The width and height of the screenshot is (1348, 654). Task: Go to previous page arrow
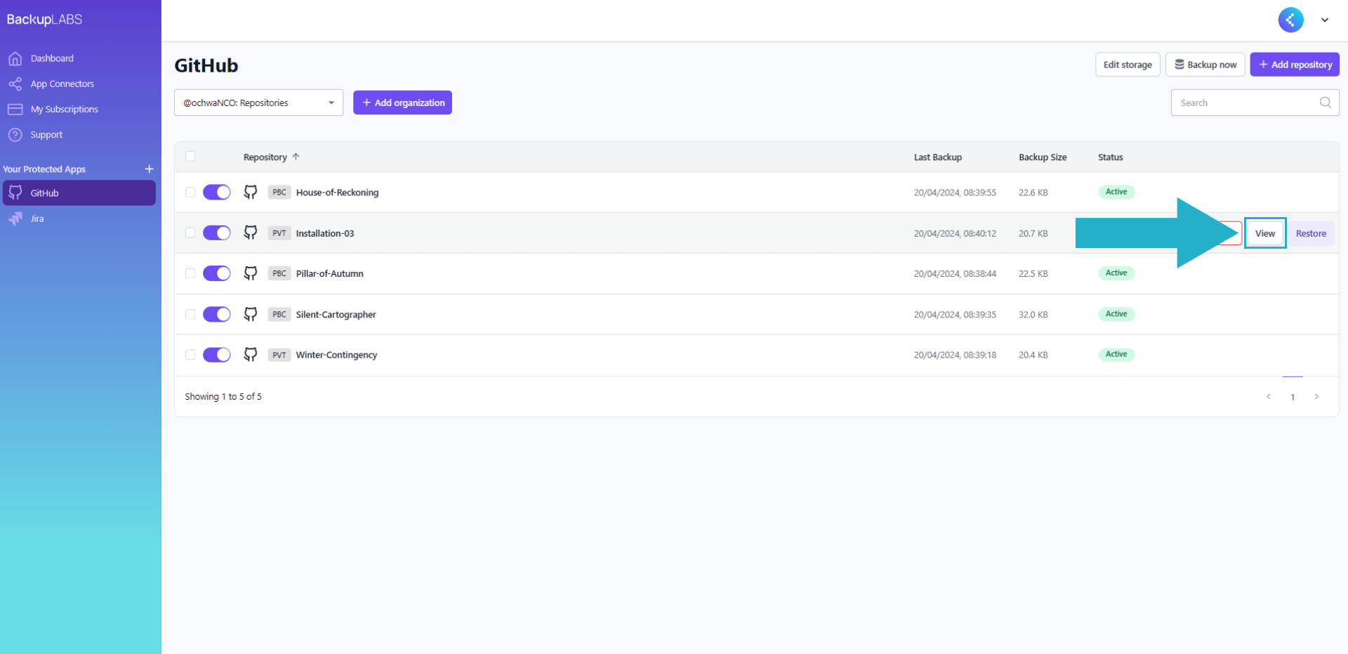tap(1269, 397)
